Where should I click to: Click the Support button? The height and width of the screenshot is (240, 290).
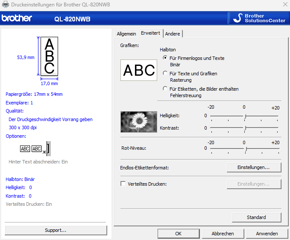pos(56,230)
